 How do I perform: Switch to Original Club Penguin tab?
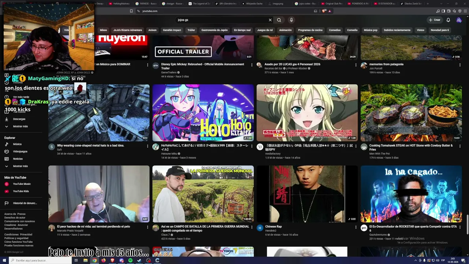332,4
